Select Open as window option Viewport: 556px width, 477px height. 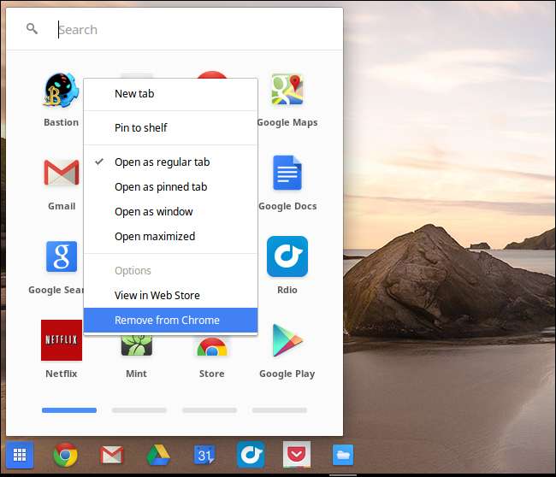(154, 211)
